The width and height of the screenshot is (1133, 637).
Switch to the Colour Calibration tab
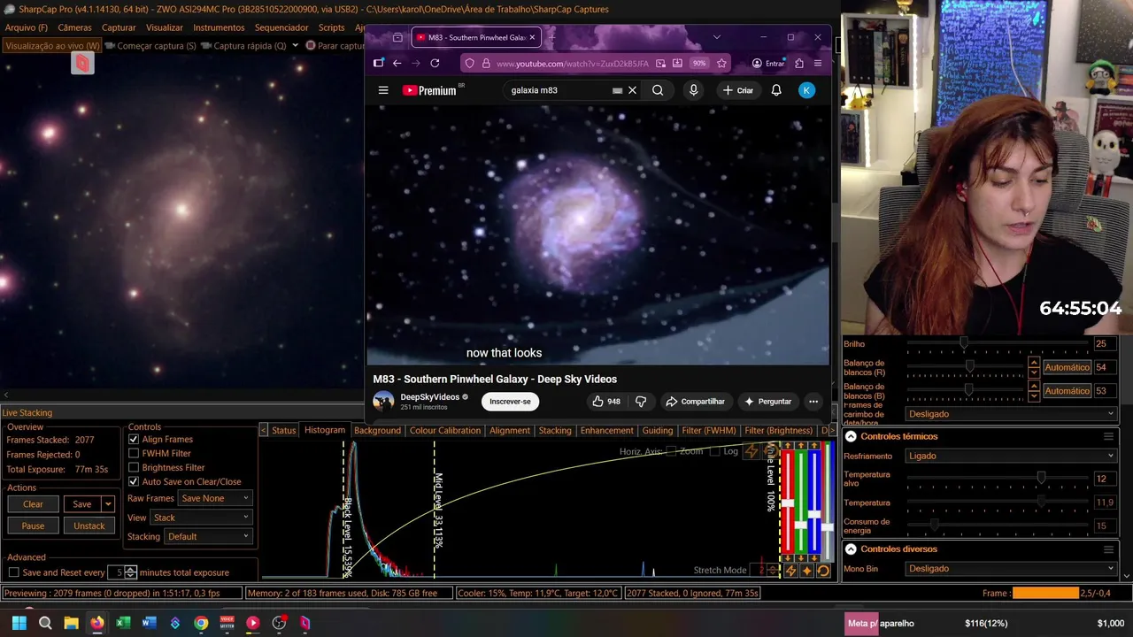(444, 430)
